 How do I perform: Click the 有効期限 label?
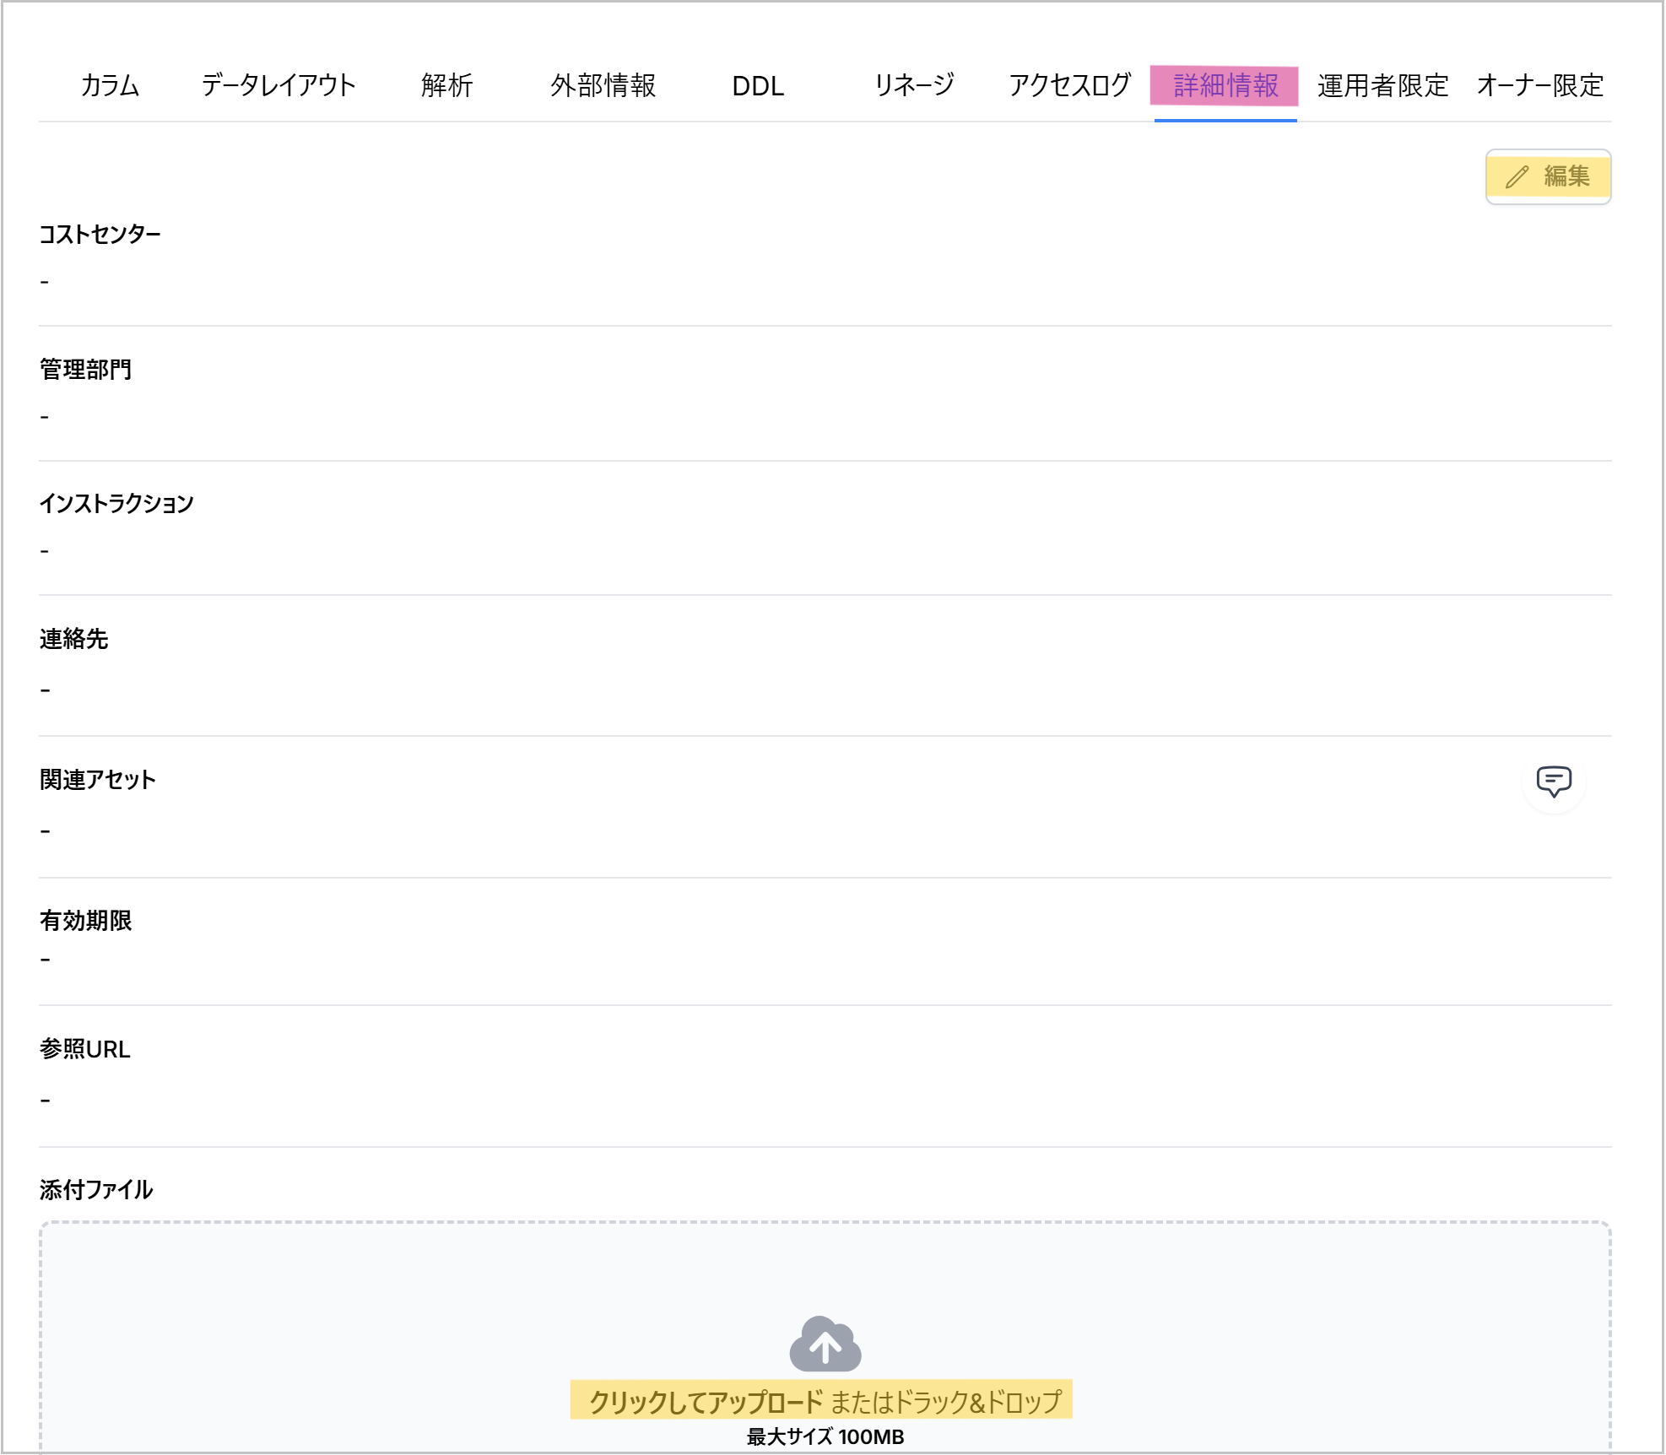85,920
